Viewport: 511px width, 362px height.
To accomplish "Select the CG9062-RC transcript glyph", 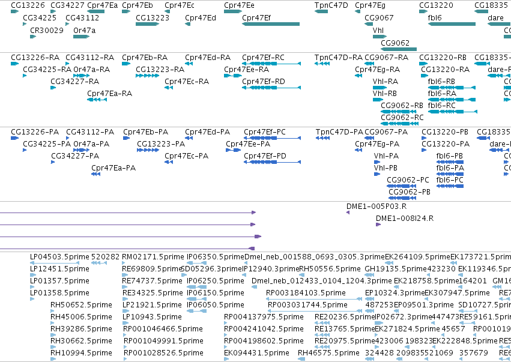I will [x=399, y=124].
